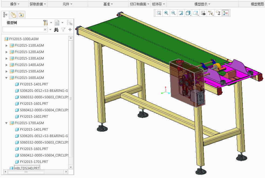Screen dimensions: 265x178
Task: Open the saved orientations icon
Action: 196,13
